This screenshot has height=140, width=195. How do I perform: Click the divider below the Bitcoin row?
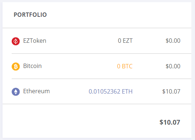click(x=102, y=79)
